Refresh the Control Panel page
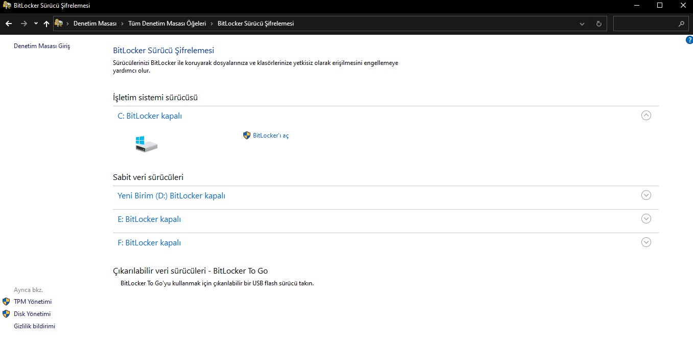693x338 pixels. [x=599, y=24]
